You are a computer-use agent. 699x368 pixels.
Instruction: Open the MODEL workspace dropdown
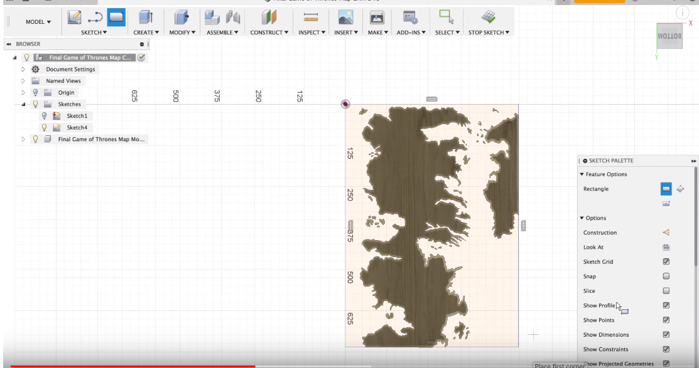(x=38, y=22)
